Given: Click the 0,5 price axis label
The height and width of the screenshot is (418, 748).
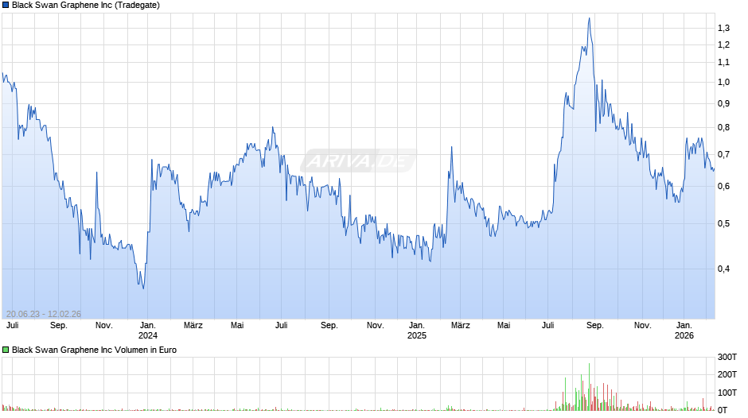Looking at the screenshot, I should [x=723, y=223].
